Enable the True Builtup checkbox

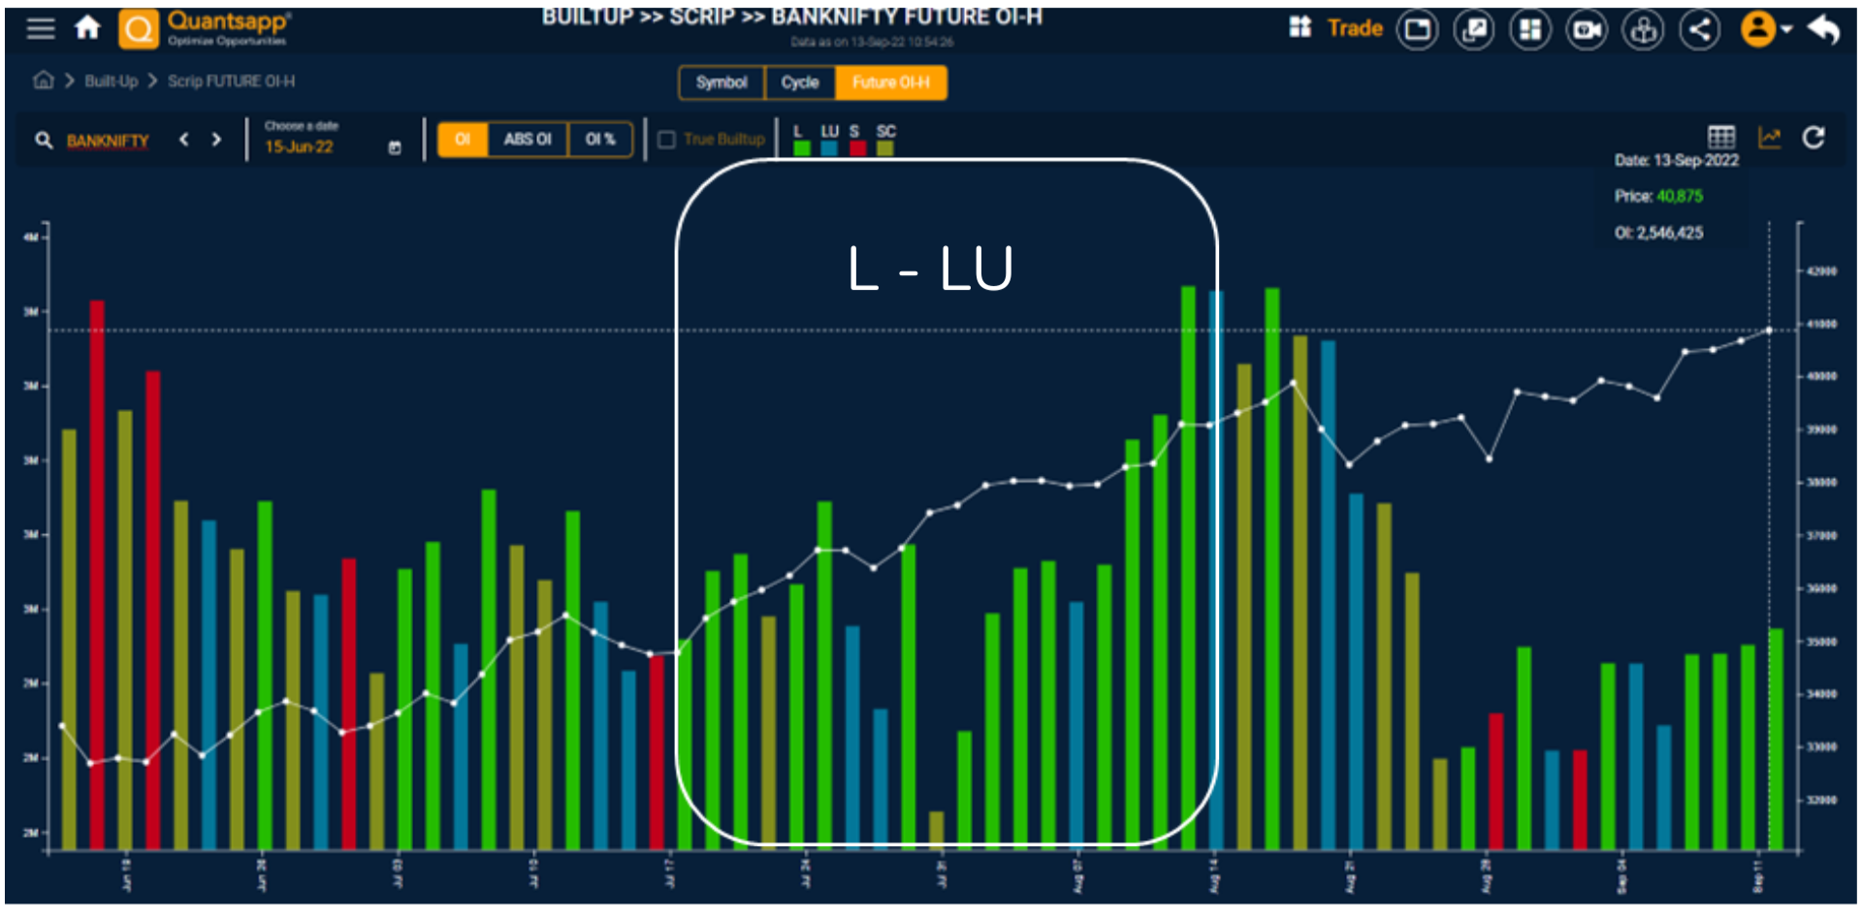click(x=666, y=139)
